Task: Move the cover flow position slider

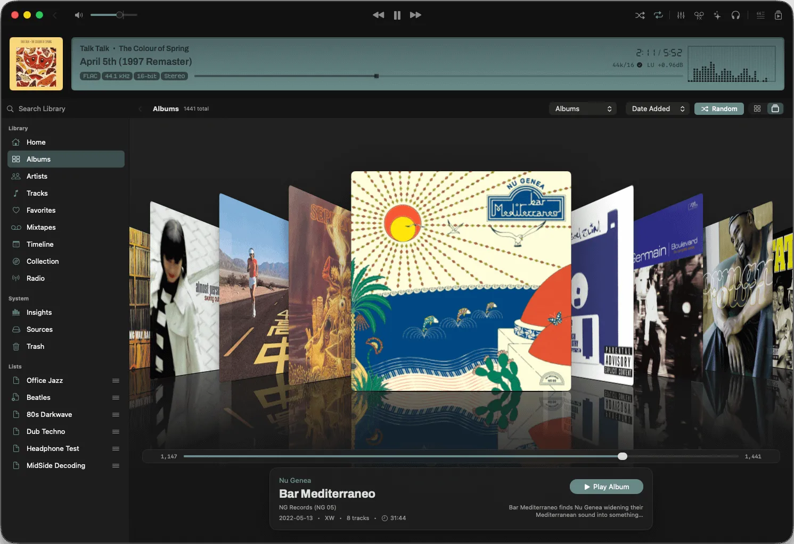Action: (x=623, y=456)
